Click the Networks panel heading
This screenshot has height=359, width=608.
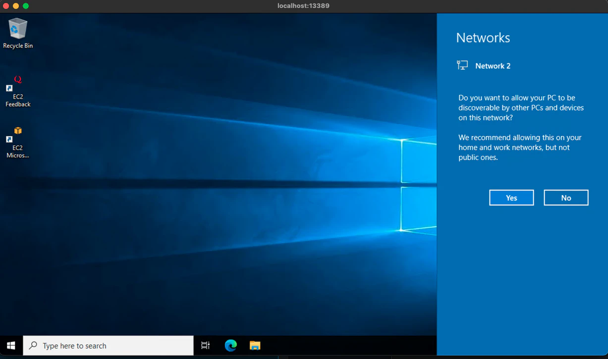[x=483, y=38]
